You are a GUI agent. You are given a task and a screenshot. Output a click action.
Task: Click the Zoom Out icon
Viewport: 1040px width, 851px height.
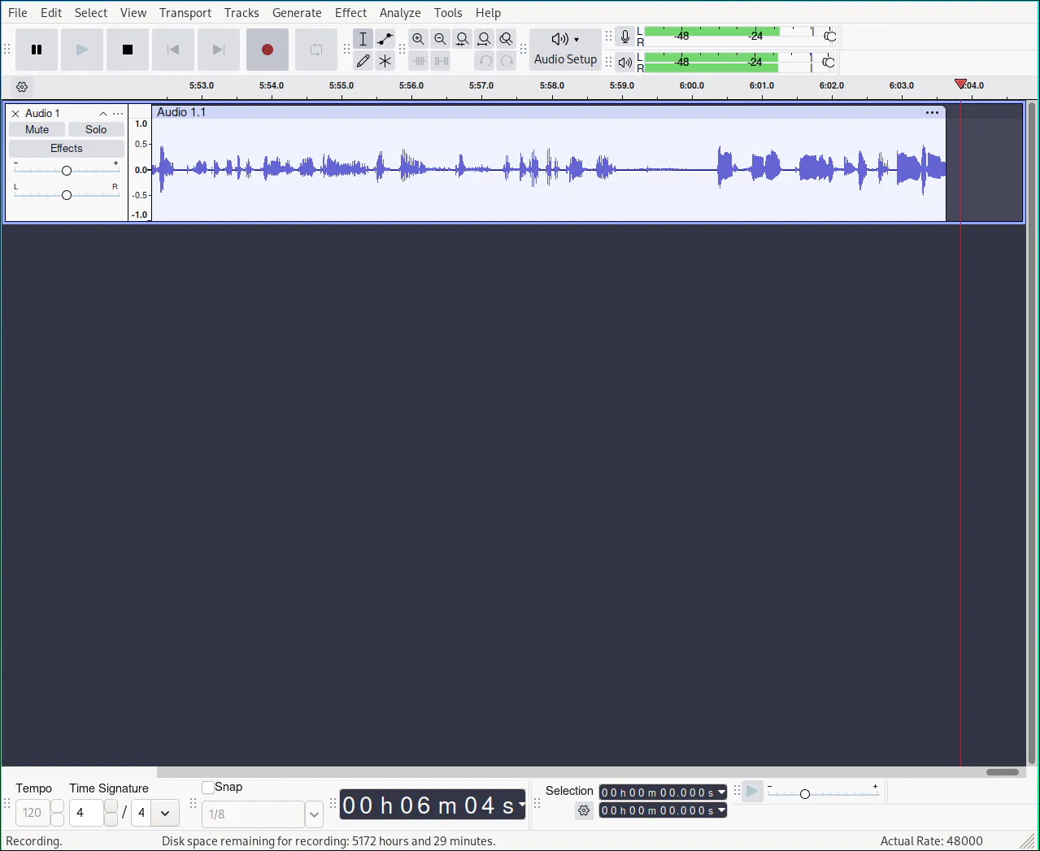tap(440, 38)
